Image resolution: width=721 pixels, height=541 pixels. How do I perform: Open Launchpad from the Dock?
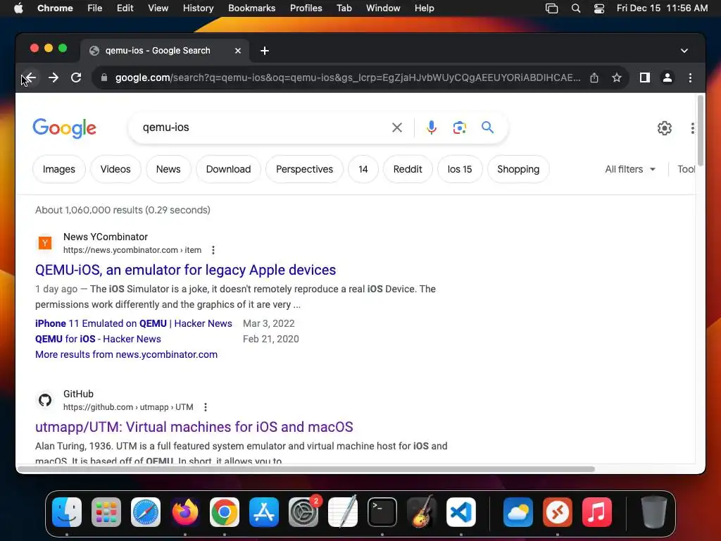click(106, 512)
